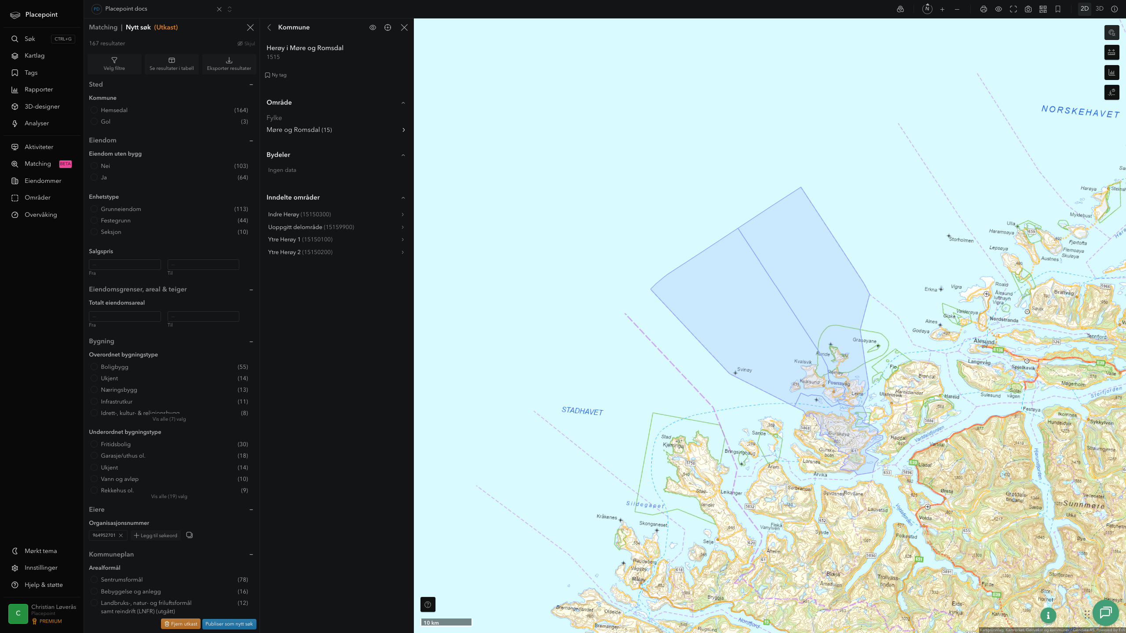Close the Matching search panel

[250, 27]
